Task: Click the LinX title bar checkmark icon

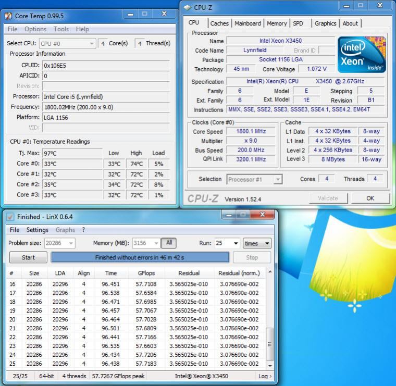Action: click(10, 217)
